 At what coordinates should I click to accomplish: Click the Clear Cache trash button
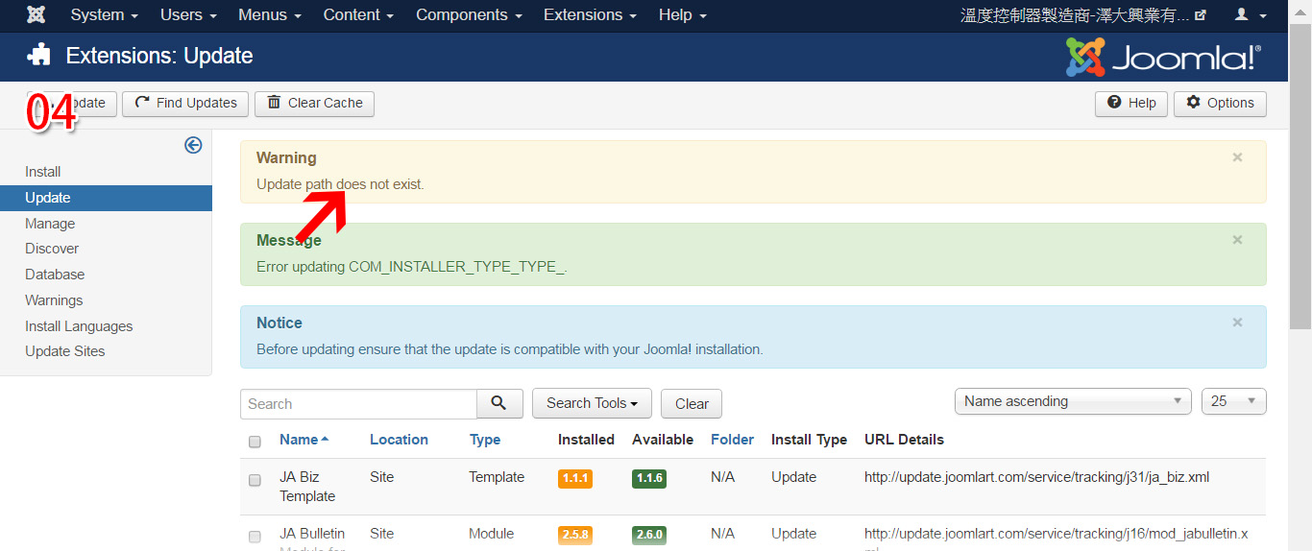(314, 104)
